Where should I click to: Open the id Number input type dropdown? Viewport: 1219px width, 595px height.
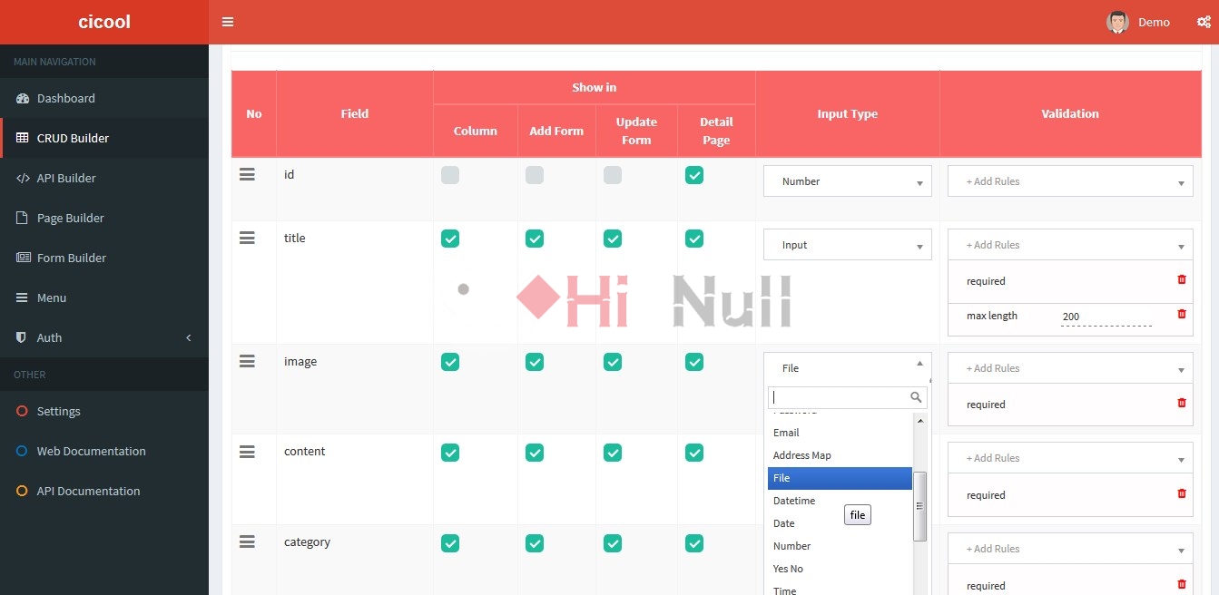tap(848, 181)
